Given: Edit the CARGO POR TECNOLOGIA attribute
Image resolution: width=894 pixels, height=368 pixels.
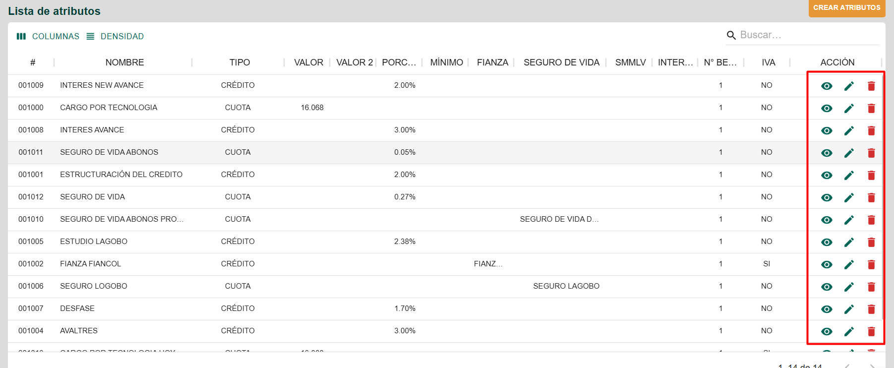Looking at the screenshot, I should (x=849, y=109).
